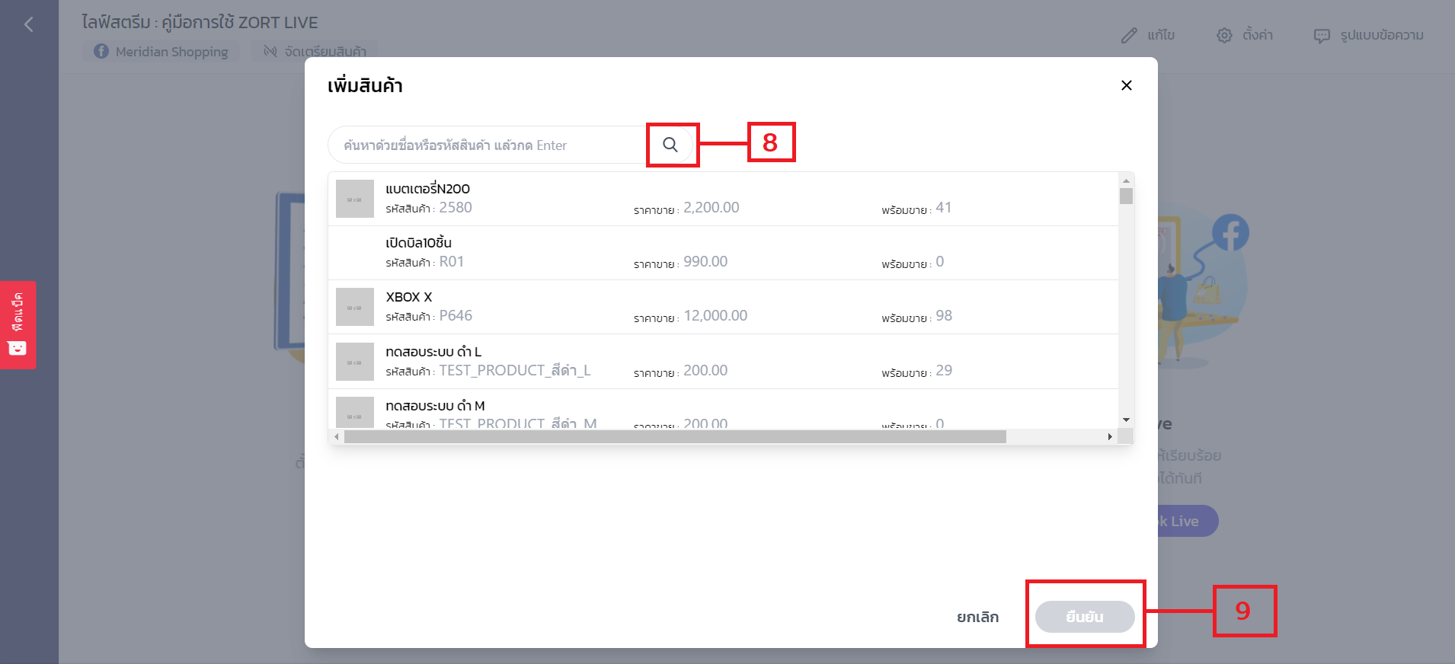Select product XBOX X
Screen dimensions: 1455x664
click(x=723, y=307)
